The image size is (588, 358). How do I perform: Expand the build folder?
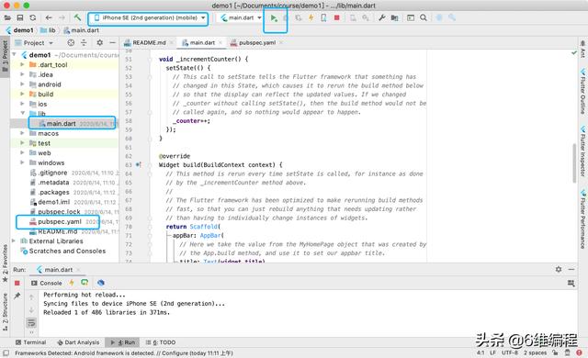point(22,94)
